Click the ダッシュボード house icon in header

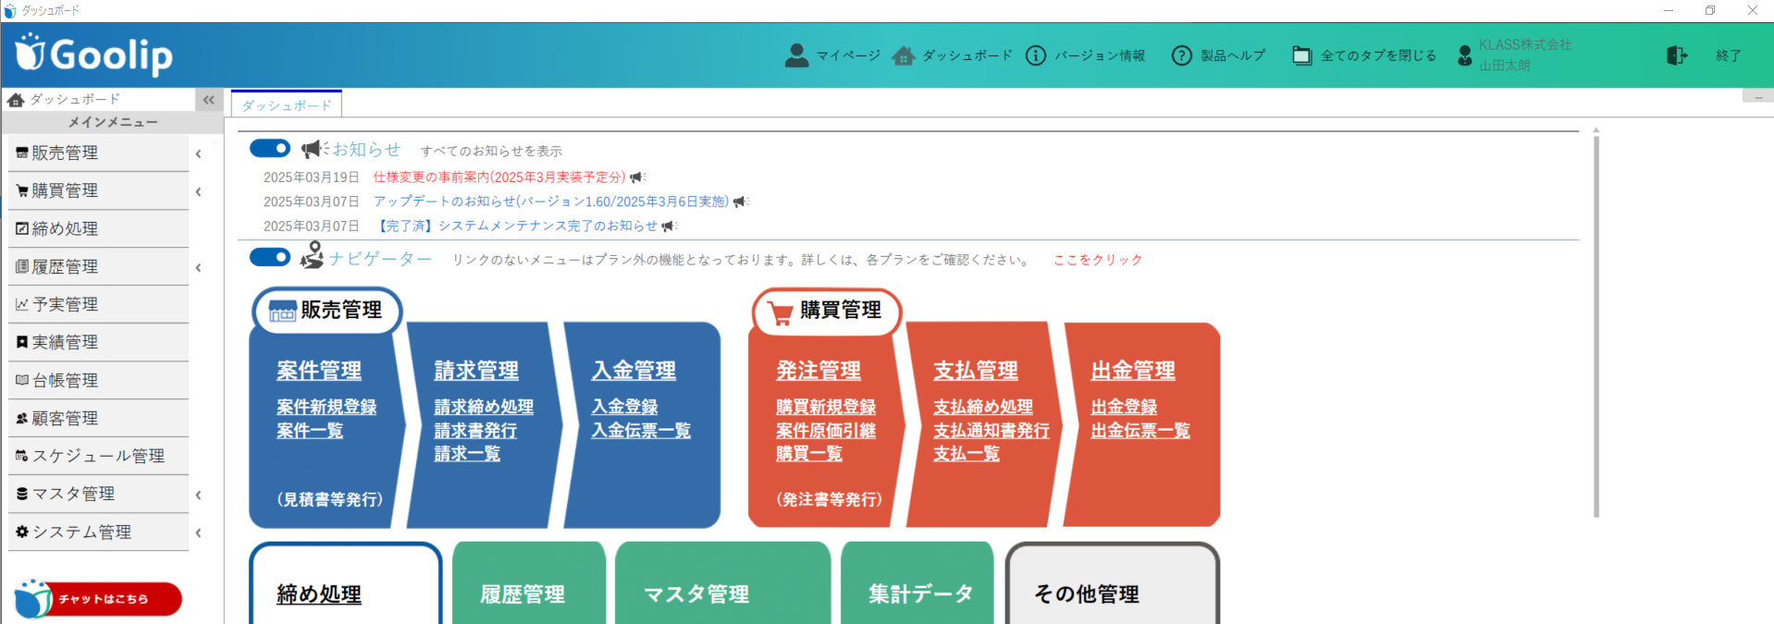[904, 55]
